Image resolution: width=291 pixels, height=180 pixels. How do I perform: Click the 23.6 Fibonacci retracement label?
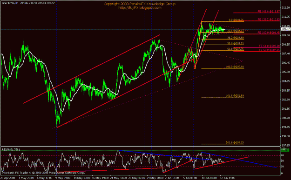235,31
